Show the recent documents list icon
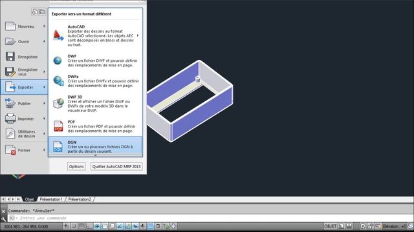The height and width of the screenshot is (232, 414). click(x=35, y=12)
